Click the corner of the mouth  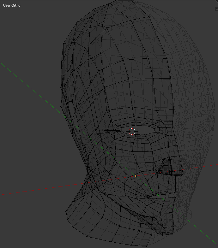[x=148, y=197]
